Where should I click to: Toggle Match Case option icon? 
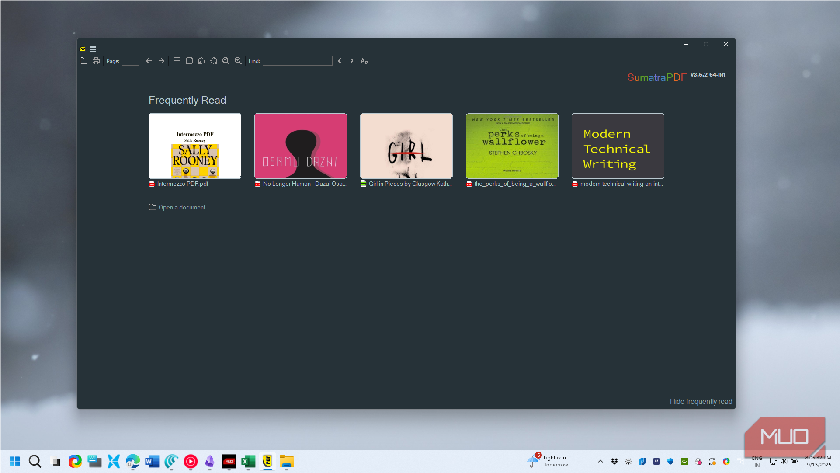(364, 61)
